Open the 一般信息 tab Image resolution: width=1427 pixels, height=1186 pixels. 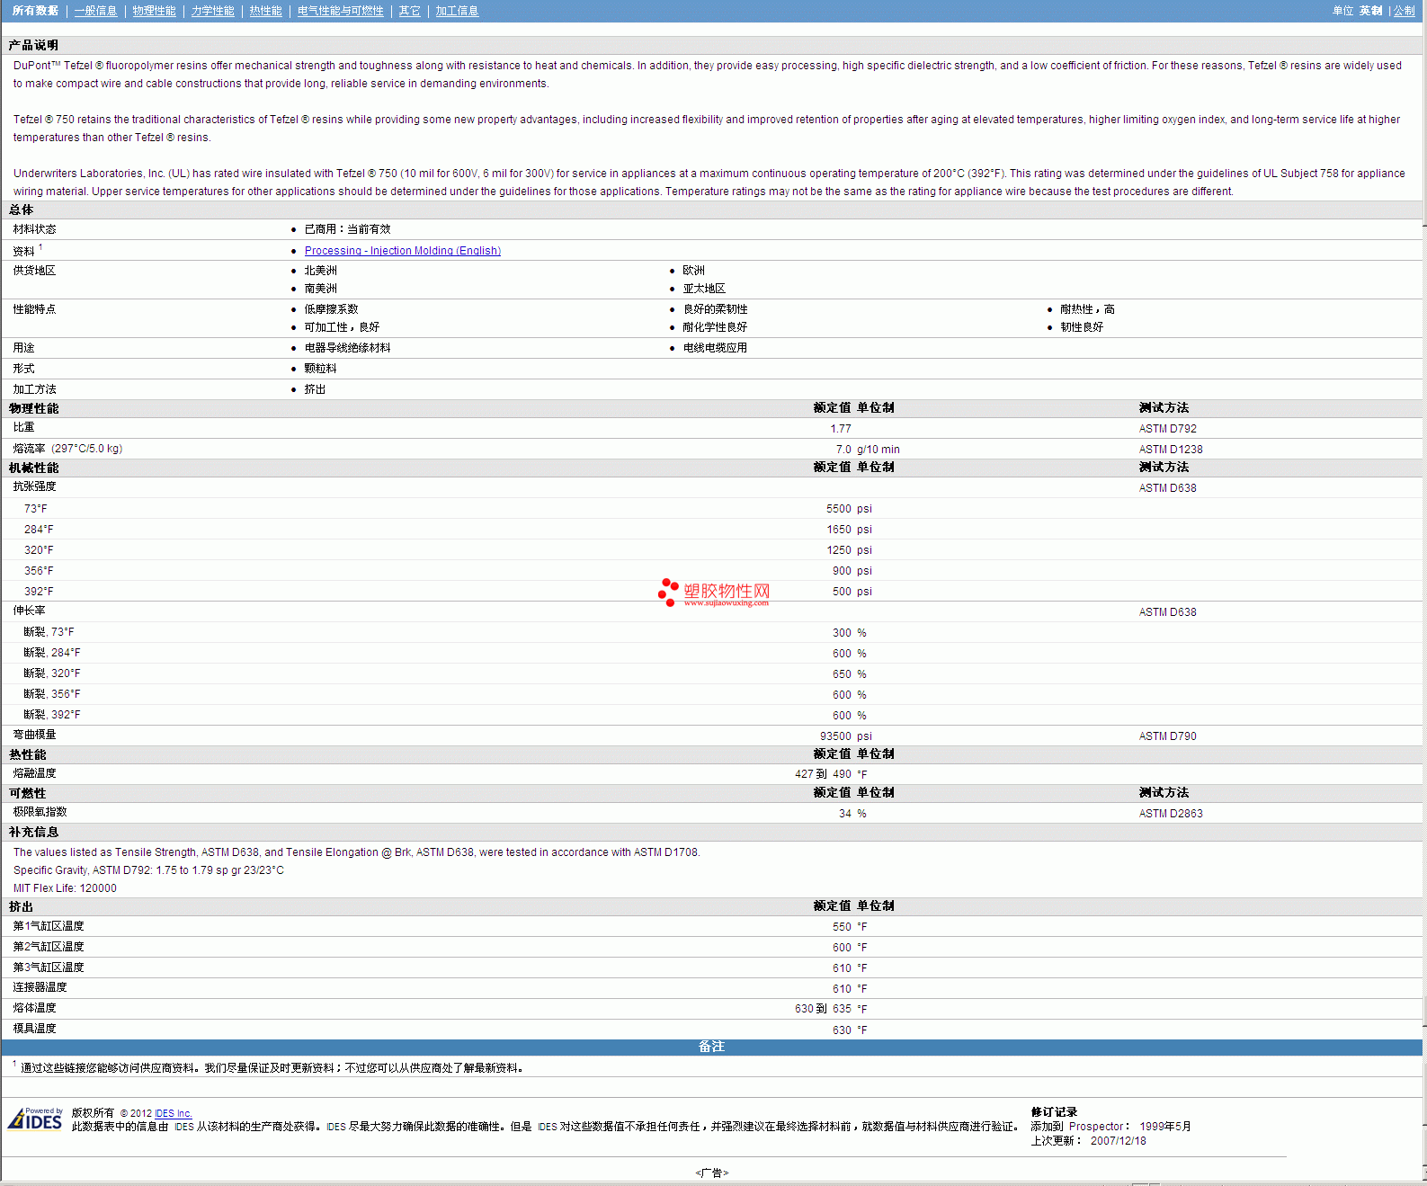(95, 11)
